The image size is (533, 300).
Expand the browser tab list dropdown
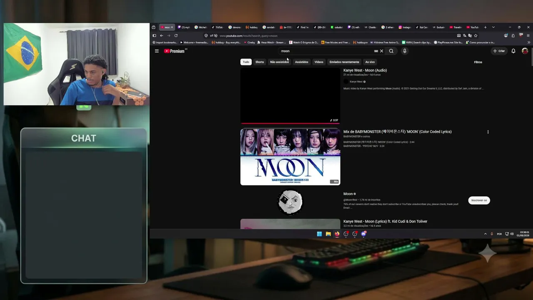[493, 27]
